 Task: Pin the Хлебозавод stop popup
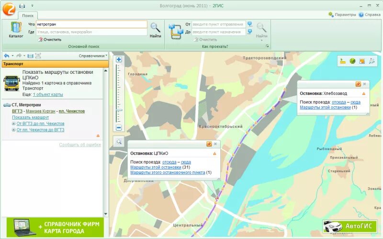[358, 84]
